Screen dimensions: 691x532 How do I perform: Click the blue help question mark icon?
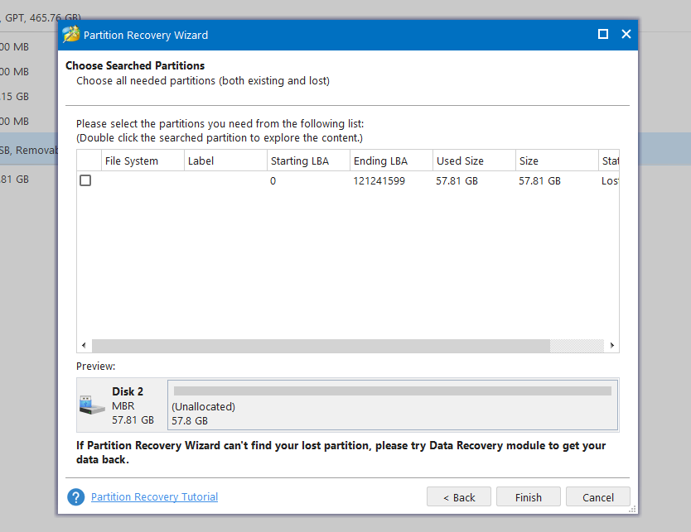tap(76, 497)
